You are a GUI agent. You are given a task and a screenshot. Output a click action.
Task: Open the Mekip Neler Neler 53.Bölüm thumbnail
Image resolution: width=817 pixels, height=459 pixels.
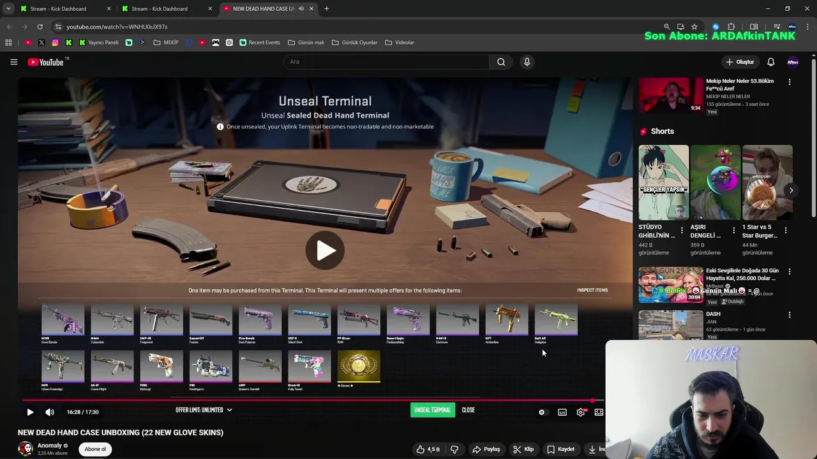[x=671, y=95]
